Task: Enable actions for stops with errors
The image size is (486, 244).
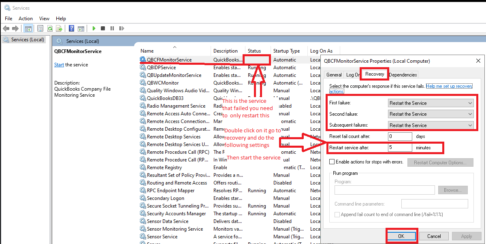Action: point(332,161)
